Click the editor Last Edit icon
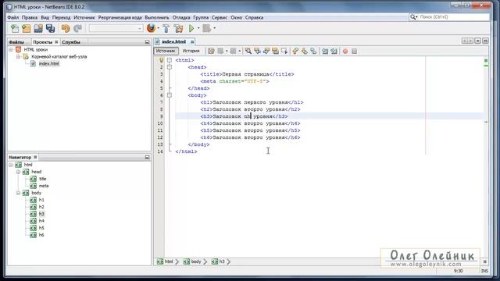This screenshot has height=281, width=500. (x=211, y=51)
